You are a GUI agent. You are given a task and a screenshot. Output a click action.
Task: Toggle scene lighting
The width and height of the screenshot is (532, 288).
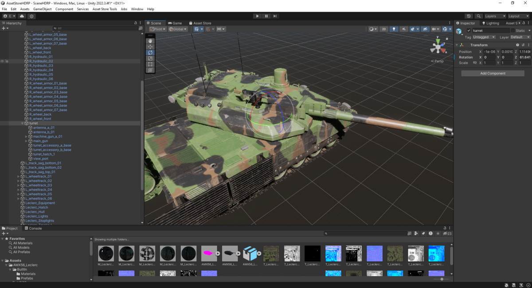394,29
